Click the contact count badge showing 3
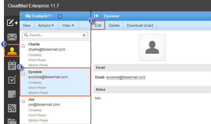211x124 pixels. point(60,16)
